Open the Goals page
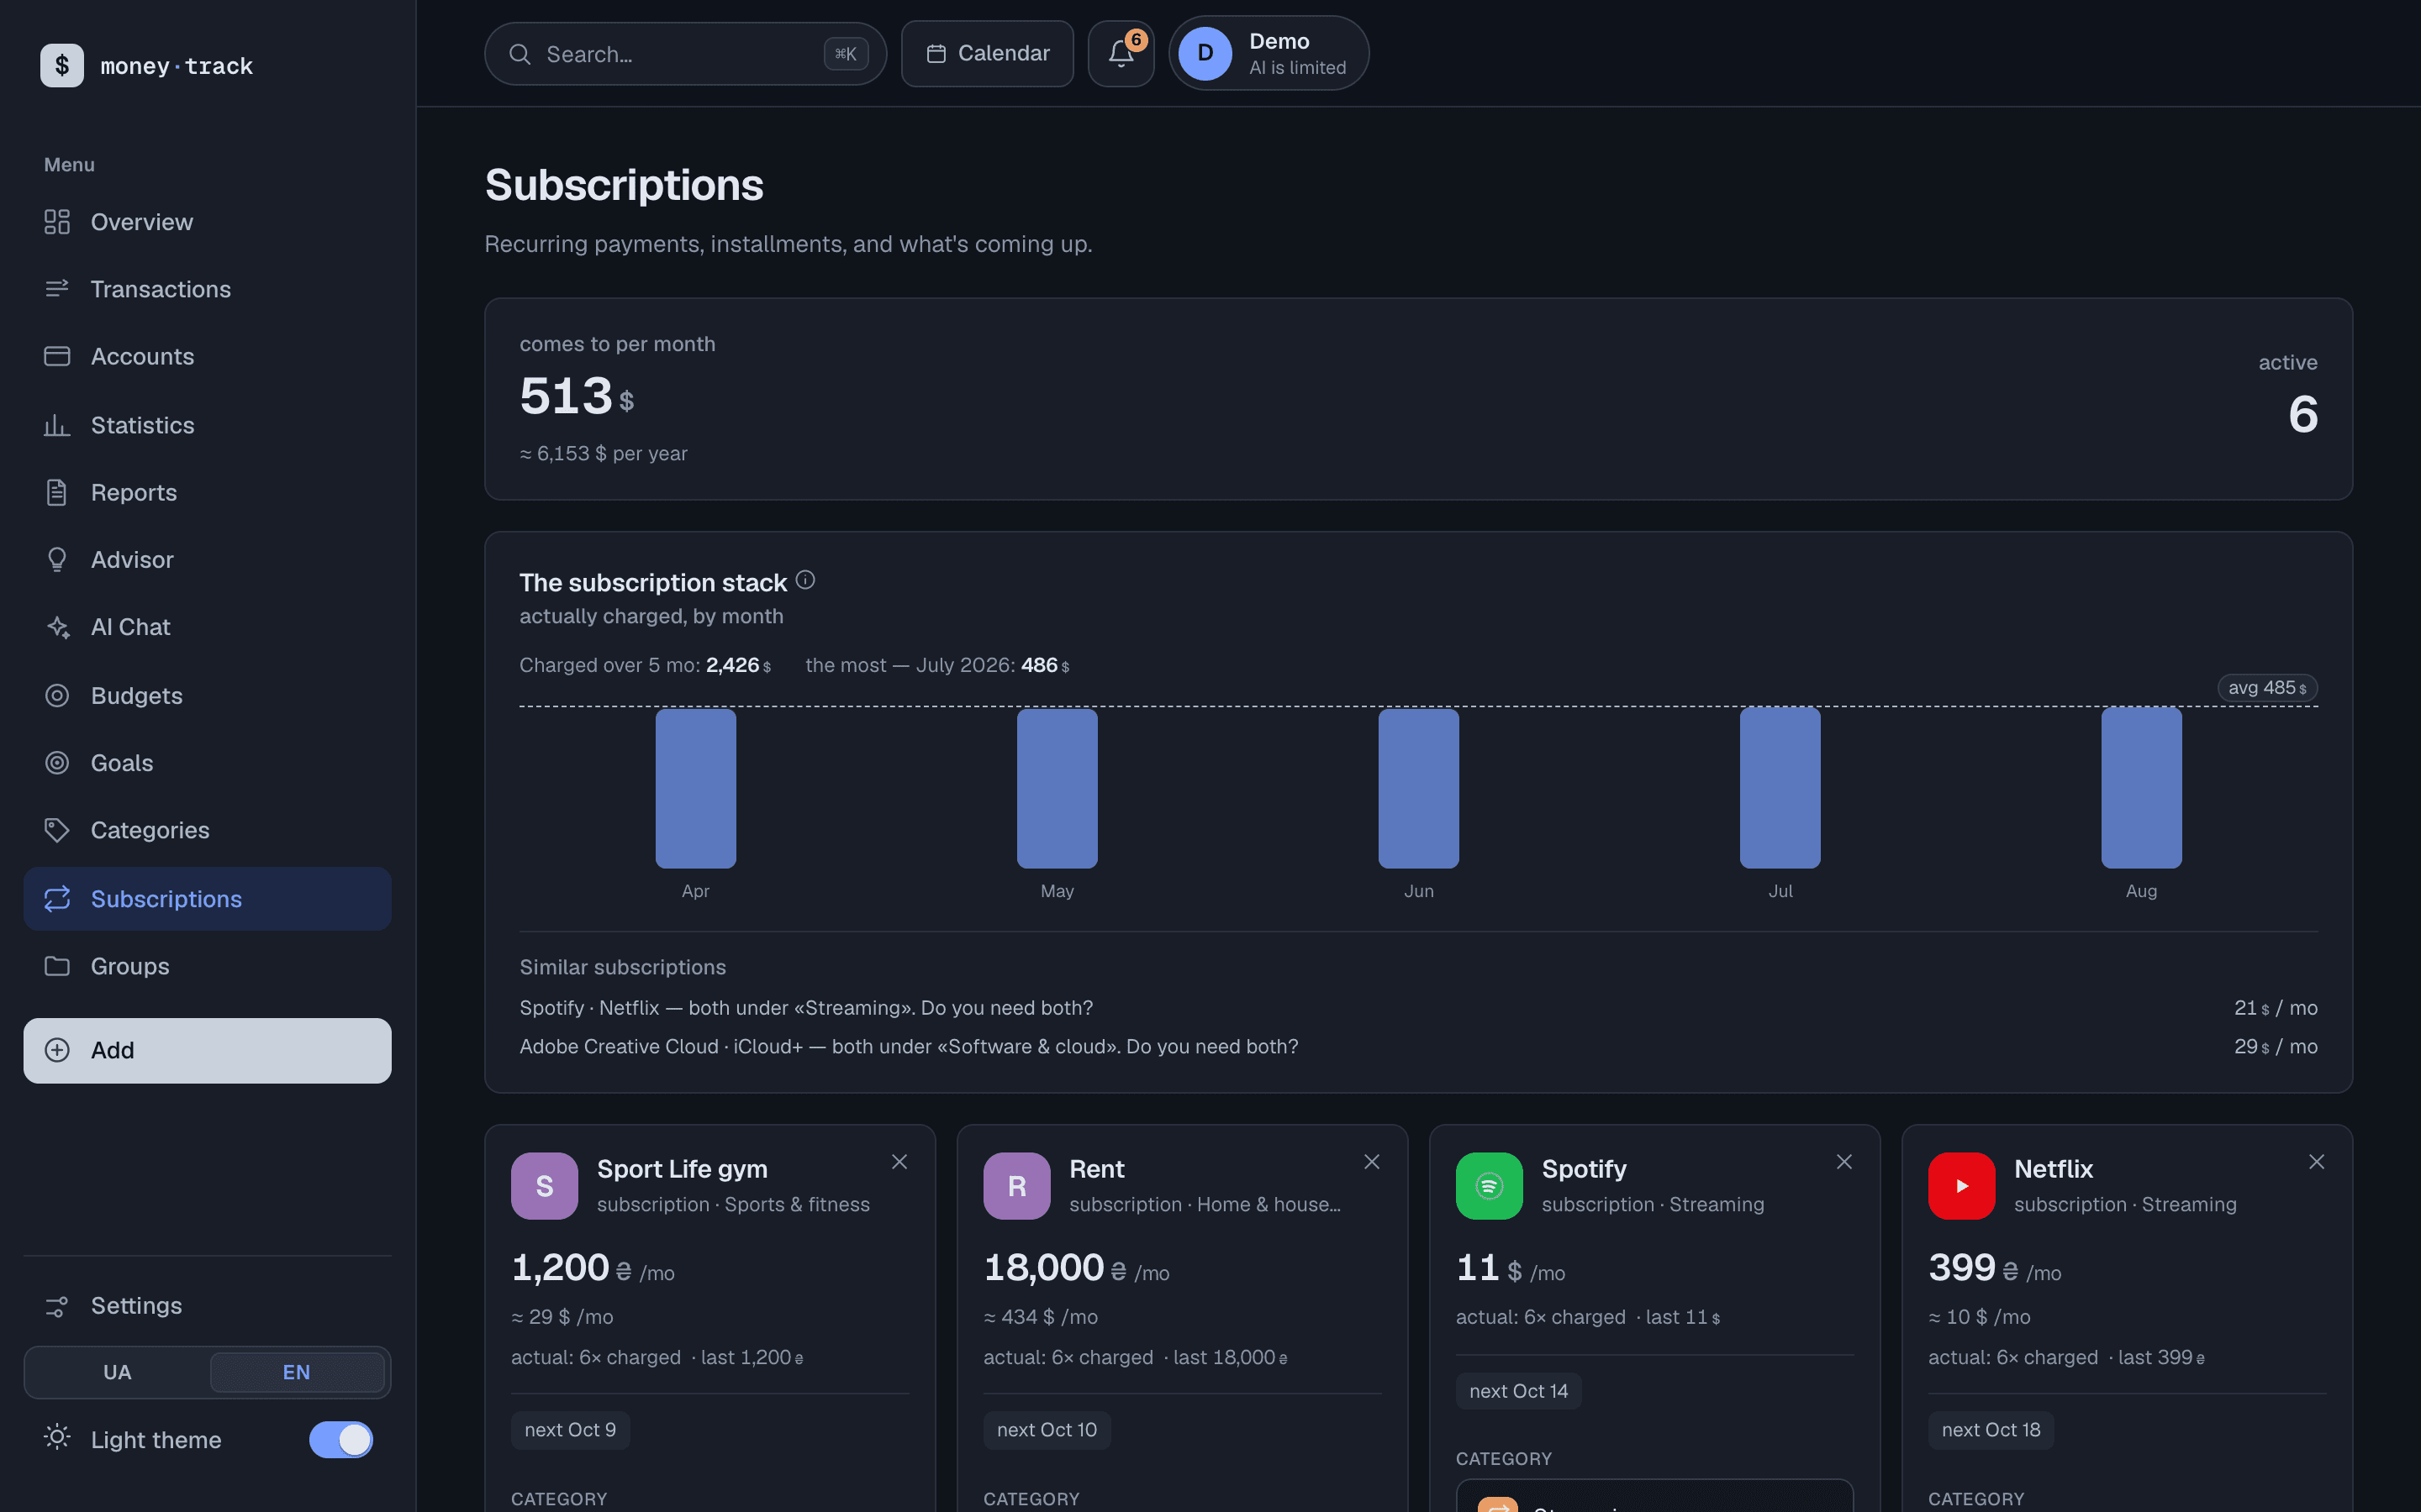The height and width of the screenshot is (1512, 2421). (207, 763)
